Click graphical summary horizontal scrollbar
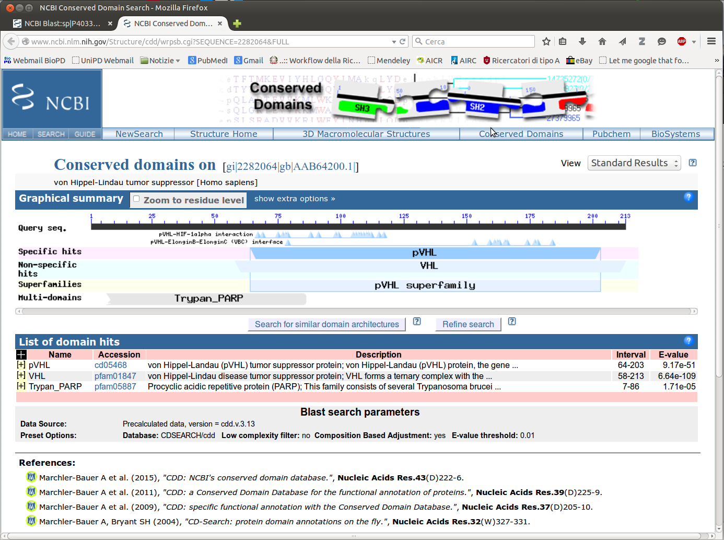 tap(356, 311)
